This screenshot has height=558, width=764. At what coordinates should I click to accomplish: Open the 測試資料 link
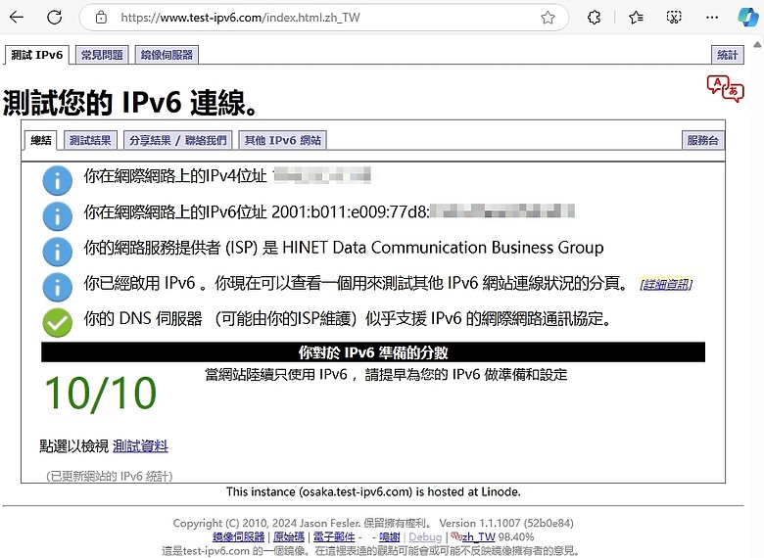tap(140, 446)
